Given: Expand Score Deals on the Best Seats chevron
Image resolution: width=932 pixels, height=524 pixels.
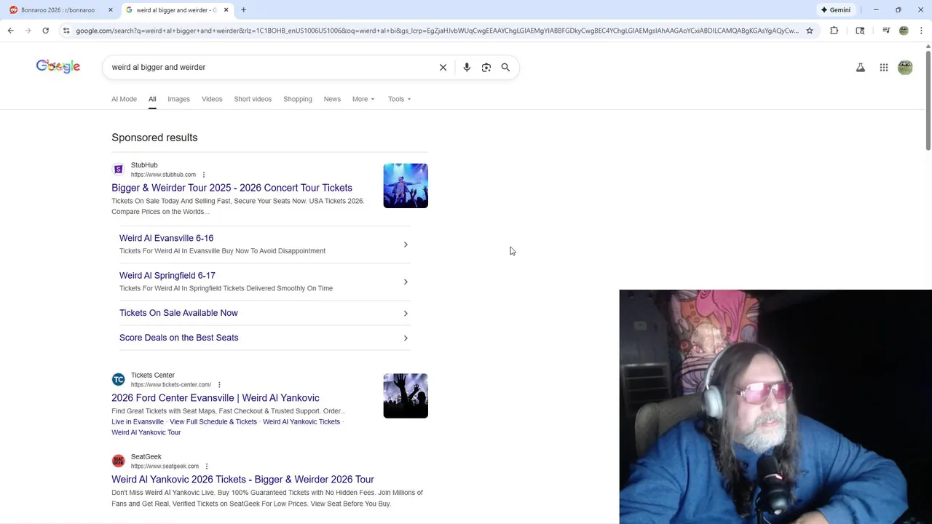Looking at the screenshot, I should coord(406,338).
